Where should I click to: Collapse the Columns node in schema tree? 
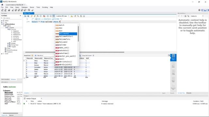(x=8, y=29)
